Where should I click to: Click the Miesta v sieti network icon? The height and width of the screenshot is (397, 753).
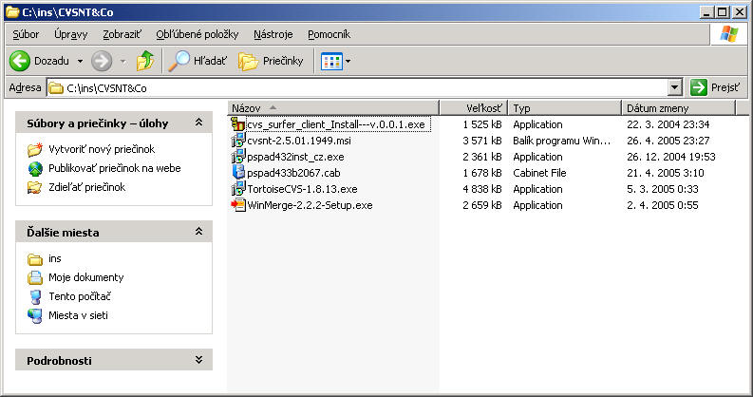coord(35,315)
